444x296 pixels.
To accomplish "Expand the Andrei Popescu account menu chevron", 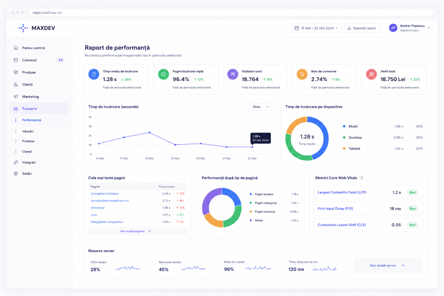I will tap(428, 28).
